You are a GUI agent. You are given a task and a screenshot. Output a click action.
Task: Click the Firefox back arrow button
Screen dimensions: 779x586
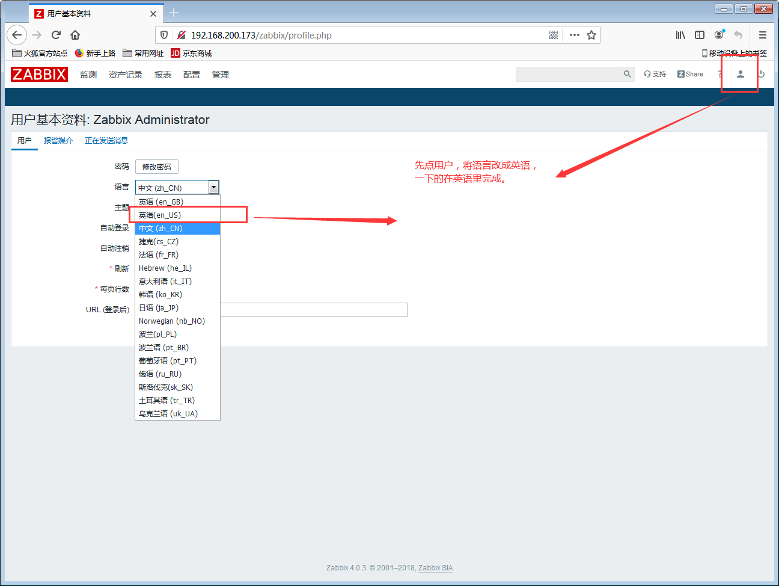(x=17, y=35)
